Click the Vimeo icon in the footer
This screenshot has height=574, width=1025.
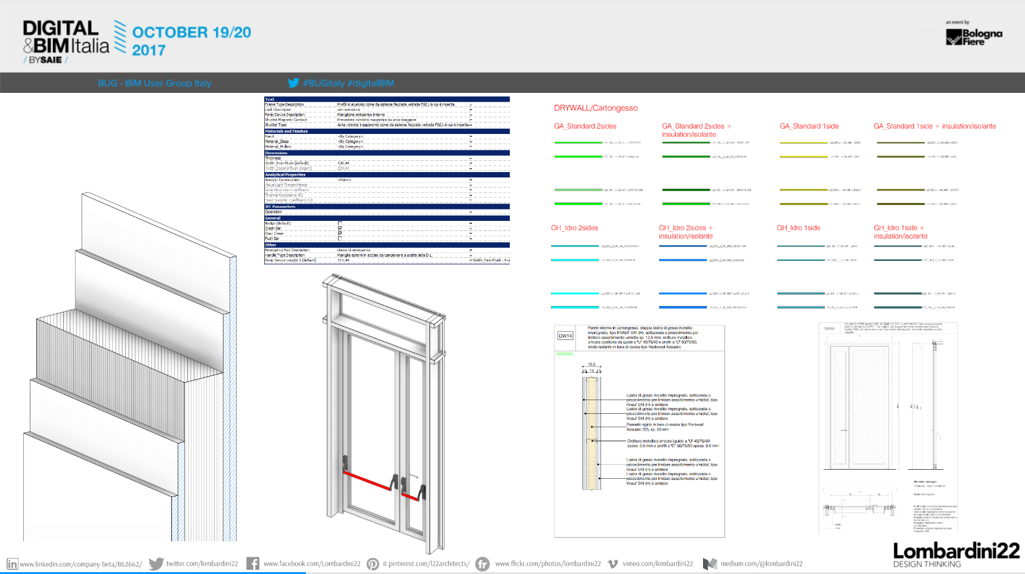tap(612, 564)
